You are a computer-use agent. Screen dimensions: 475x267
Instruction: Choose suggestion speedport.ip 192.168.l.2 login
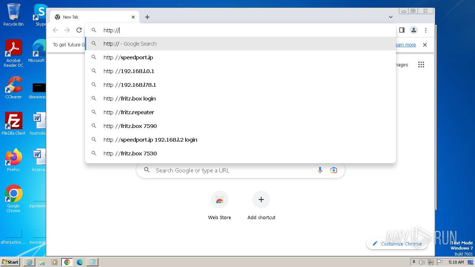point(240,140)
